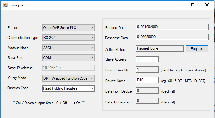The image size is (215, 118).
Task: Maximize the Example window
Action: pyautogui.click(x=193, y=5)
